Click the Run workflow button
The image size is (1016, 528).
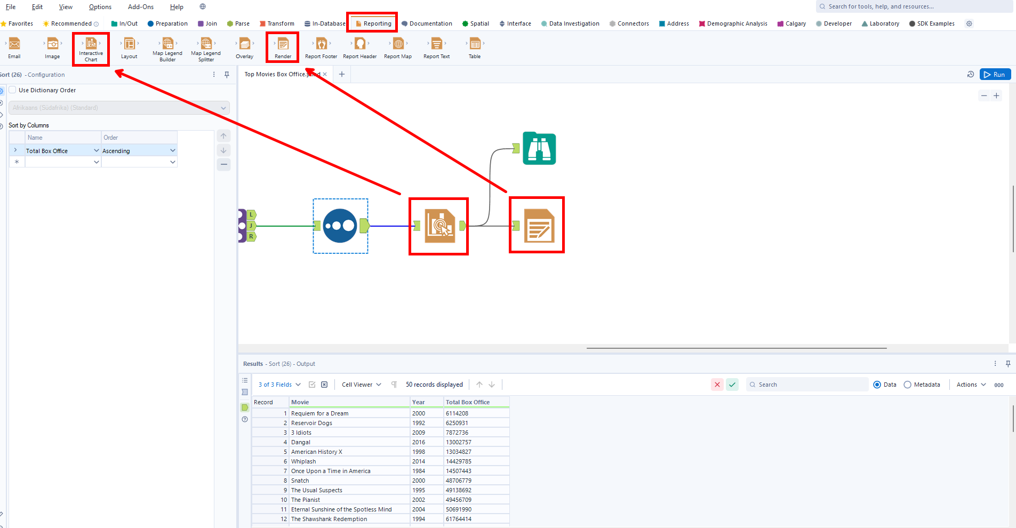tap(995, 75)
